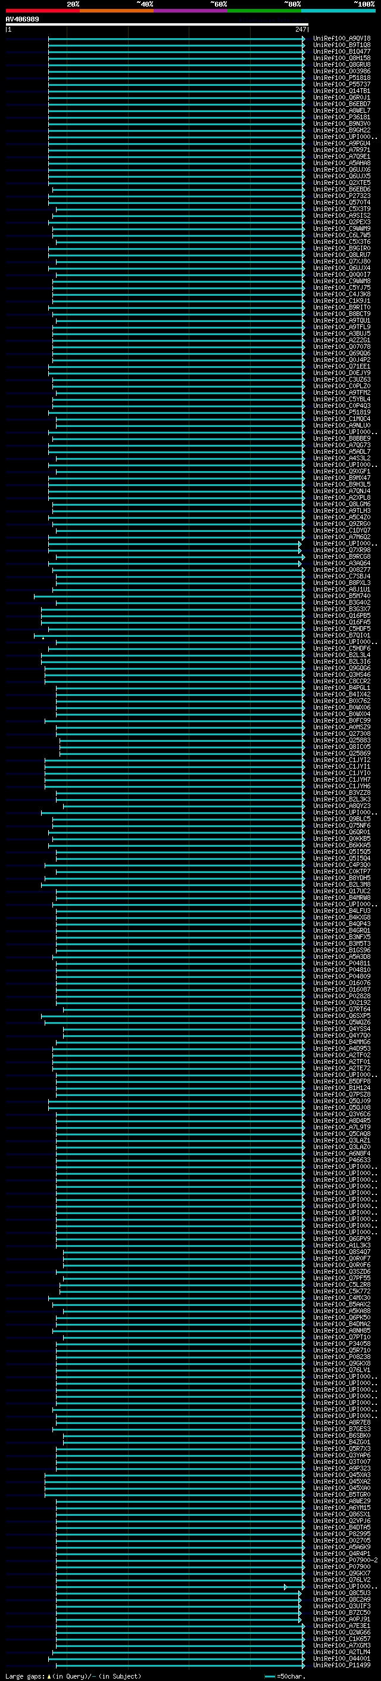Open hit UniRef100_B9T1Q8
Viewport: 381px width, 1681px height.
(342, 45)
